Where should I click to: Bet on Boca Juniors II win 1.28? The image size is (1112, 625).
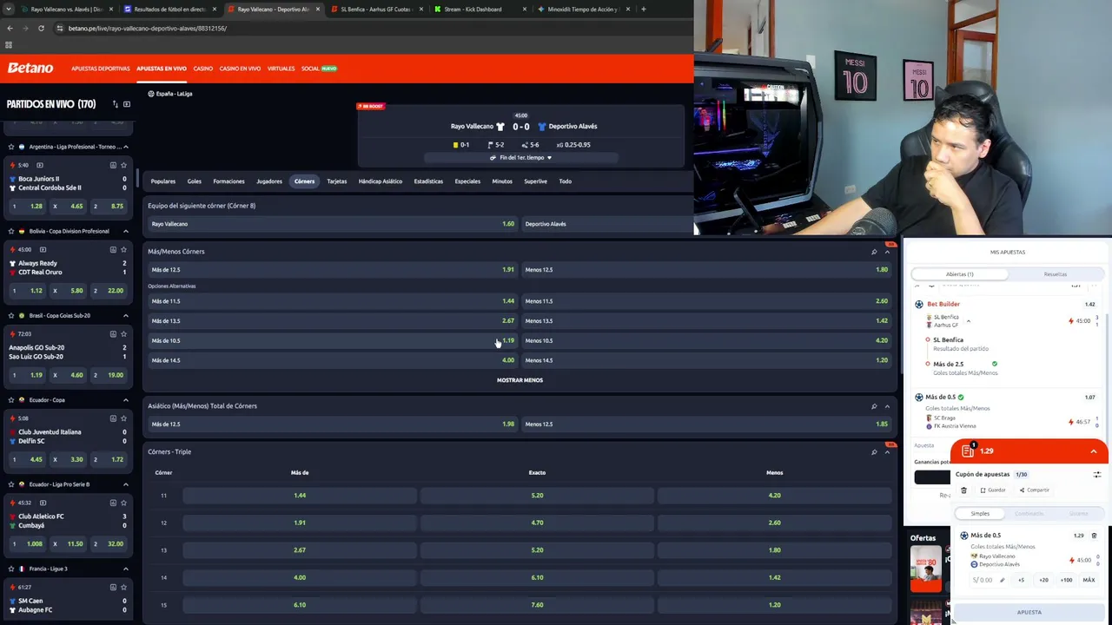coord(28,207)
